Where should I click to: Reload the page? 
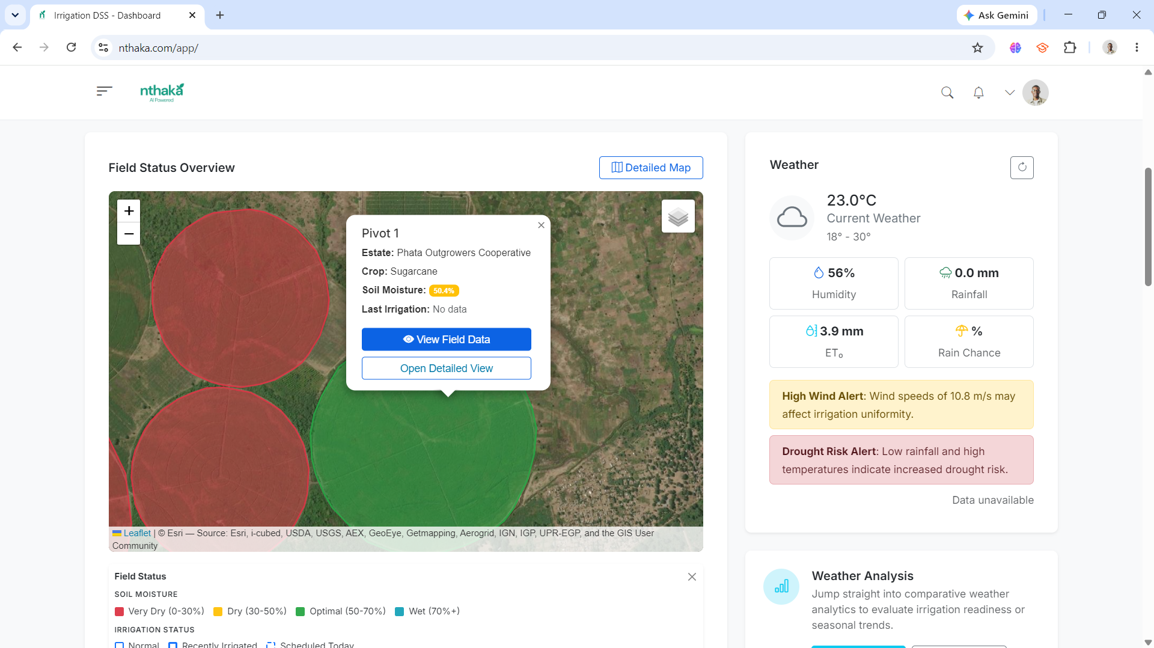click(71, 47)
